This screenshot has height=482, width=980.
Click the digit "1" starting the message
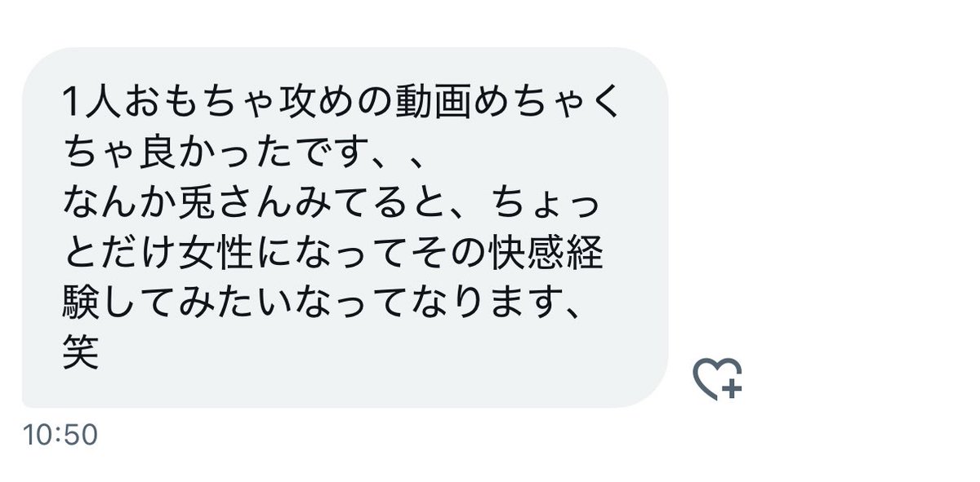pos(72,105)
